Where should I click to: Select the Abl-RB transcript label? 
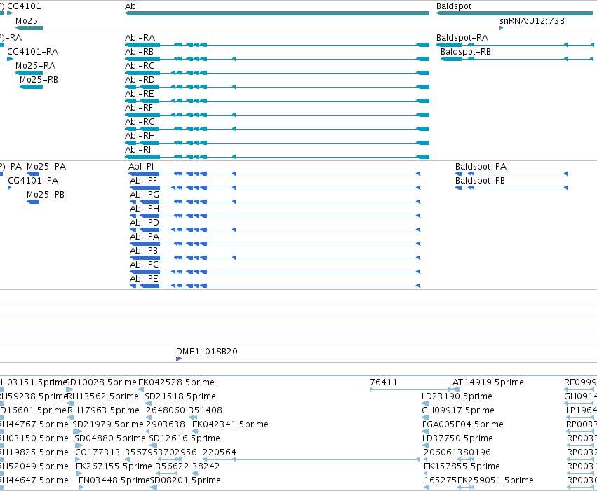click(x=140, y=52)
